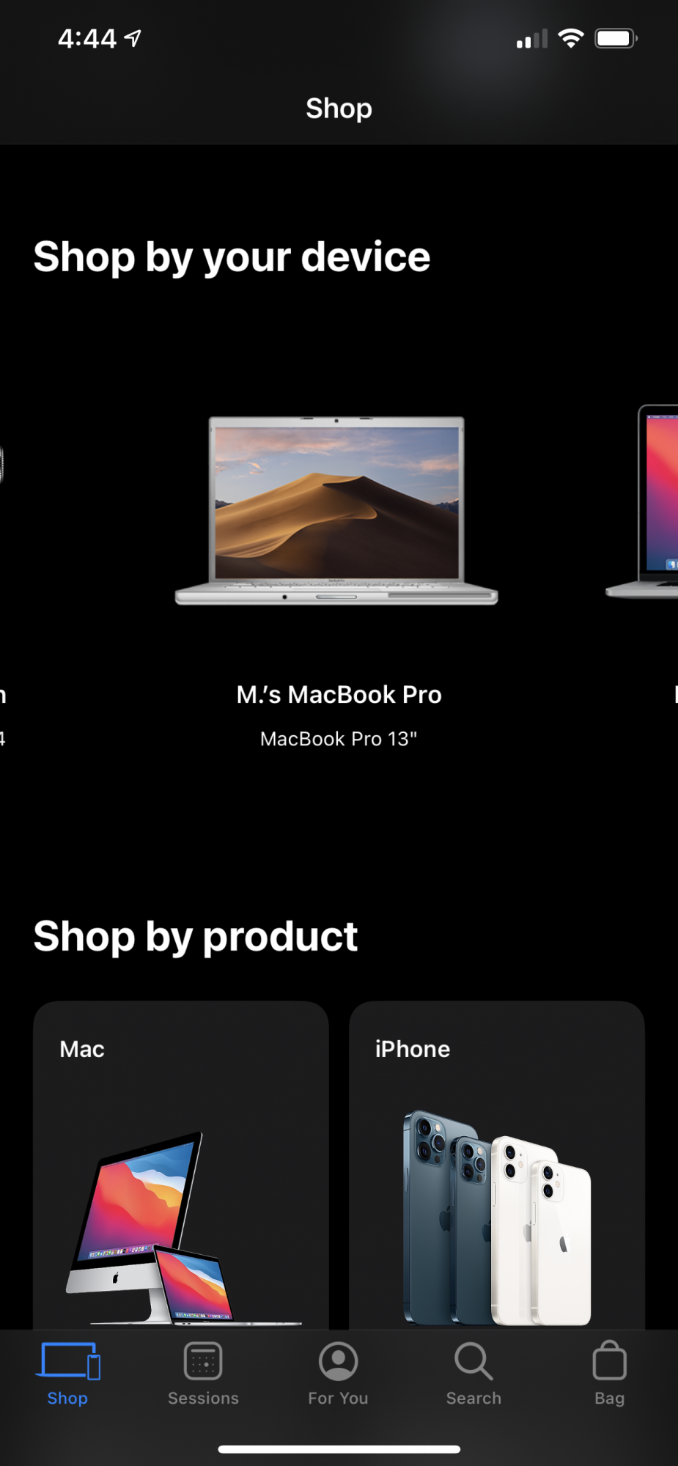Select the partially visible MacBook on the right
Image resolution: width=678 pixels, height=1466 pixels.
pyautogui.click(x=642, y=501)
